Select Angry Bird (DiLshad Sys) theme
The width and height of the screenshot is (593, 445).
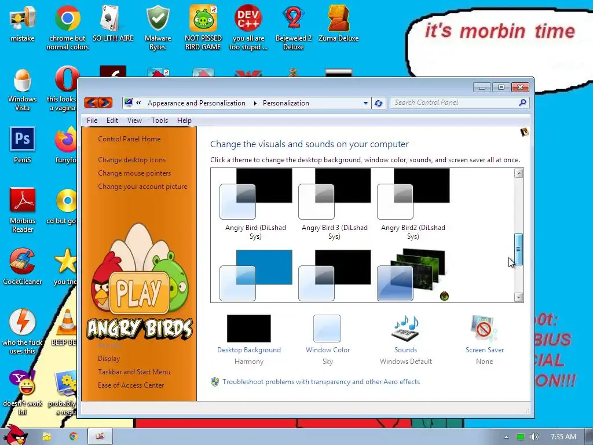[x=255, y=205]
